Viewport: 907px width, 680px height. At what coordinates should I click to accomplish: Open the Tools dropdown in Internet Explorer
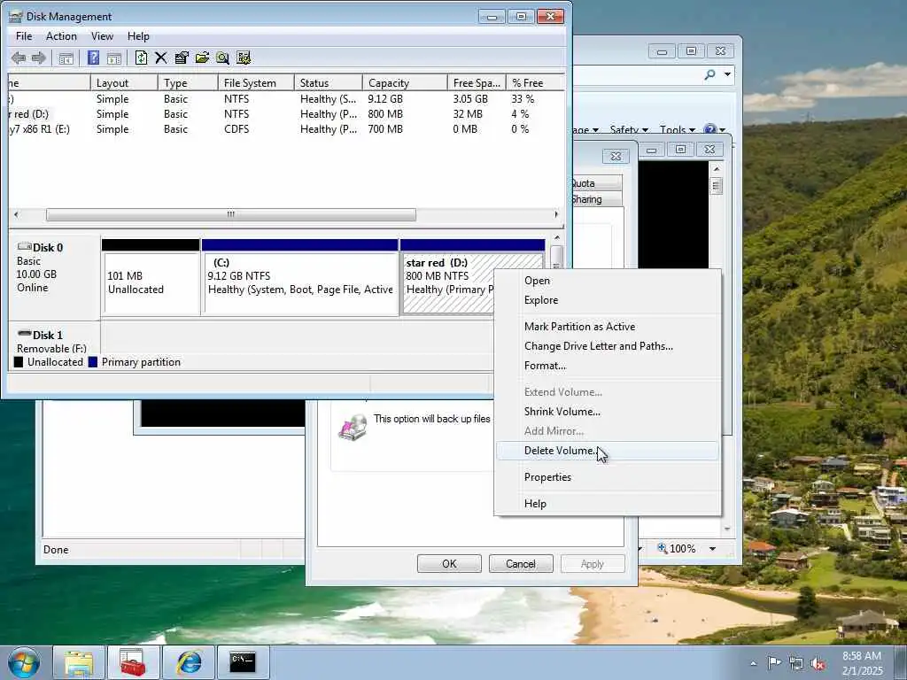(677, 130)
